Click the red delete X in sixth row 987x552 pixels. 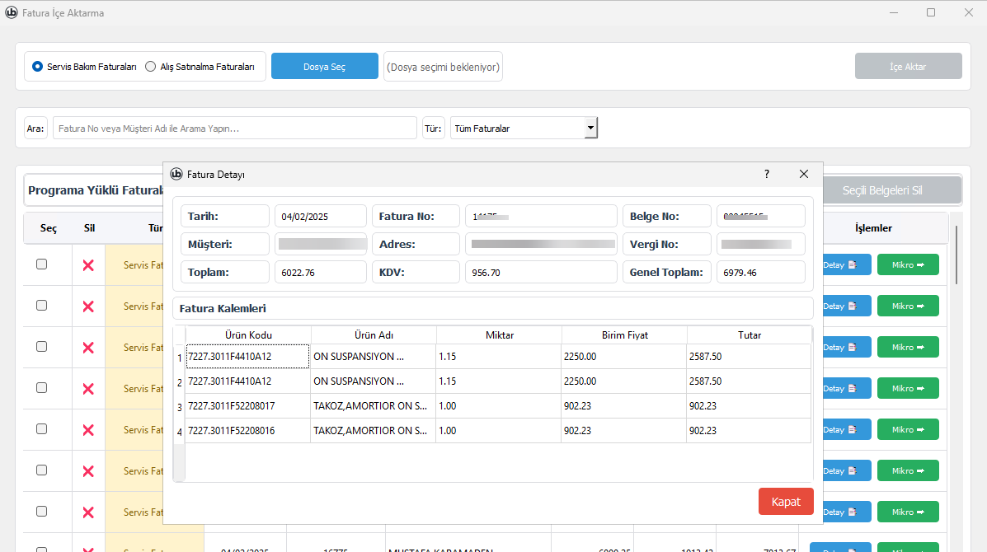[88, 471]
